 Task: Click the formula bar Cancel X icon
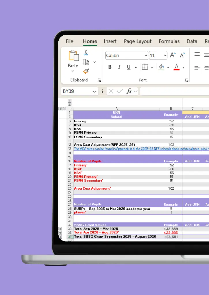111,91
